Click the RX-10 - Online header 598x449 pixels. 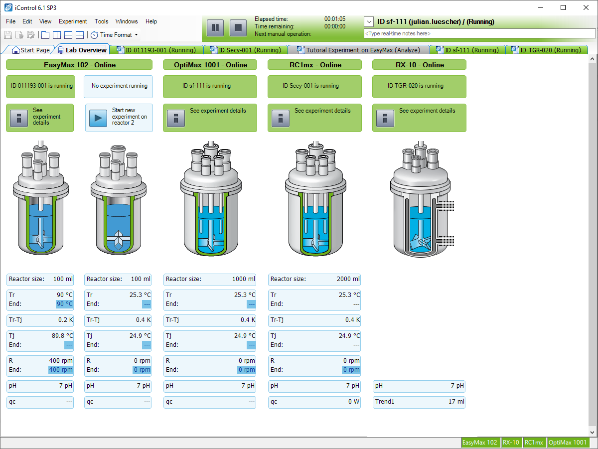pyautogui.click(x=420, y=65)
